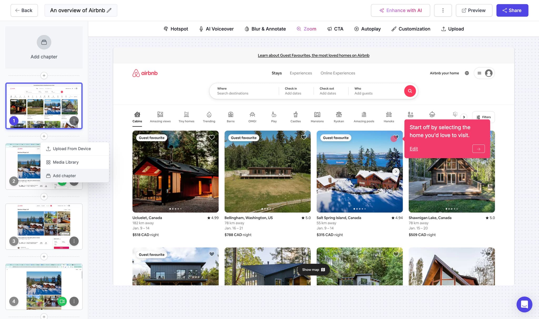Click tooltip next arrow button
Image resolution: width=539 pixels, height=319 pixels.
(x=478, y=149)
